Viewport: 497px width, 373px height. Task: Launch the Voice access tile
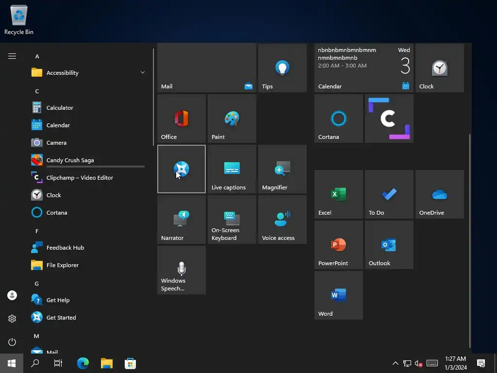282,220
